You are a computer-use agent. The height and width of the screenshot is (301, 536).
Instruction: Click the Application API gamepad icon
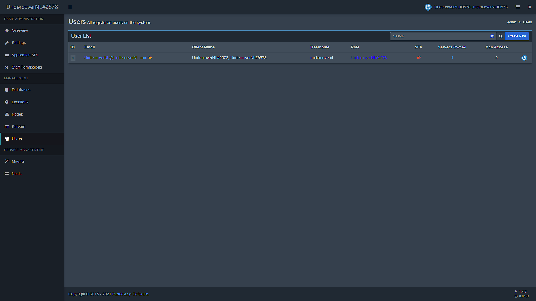pos(7,55)
